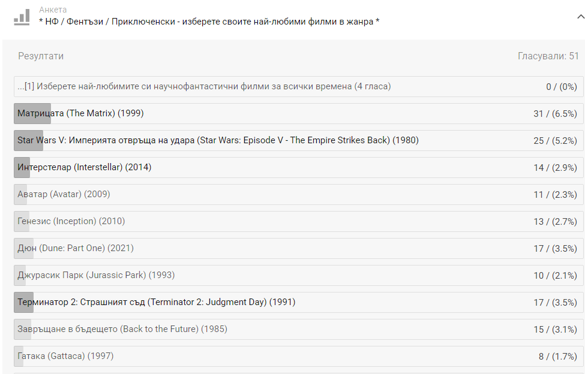
Task: Click the Завръщане в бъдещето row
Action: click(122, 329)
